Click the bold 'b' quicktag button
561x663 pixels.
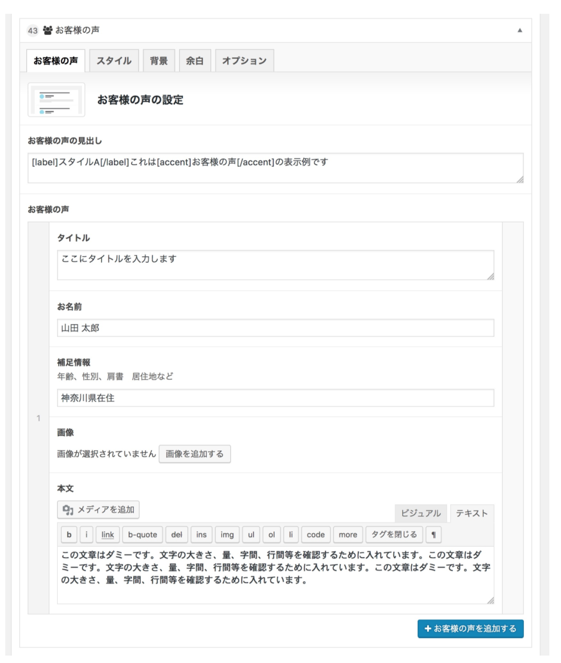click(x=69, y=535)
